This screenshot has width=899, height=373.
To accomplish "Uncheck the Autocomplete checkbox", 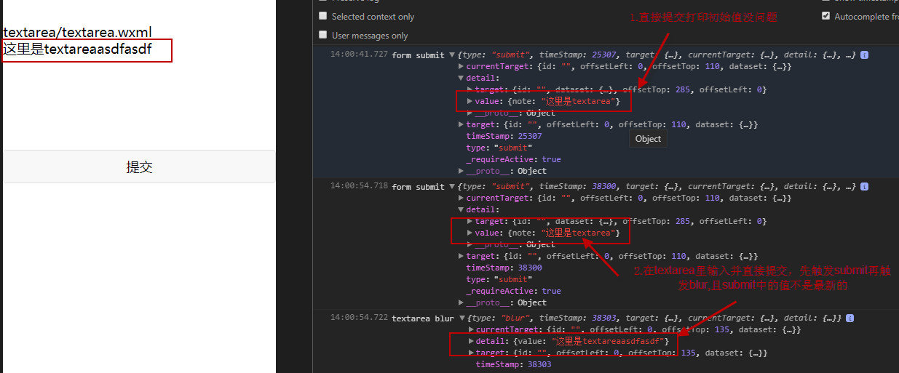I will coord(825,16).
